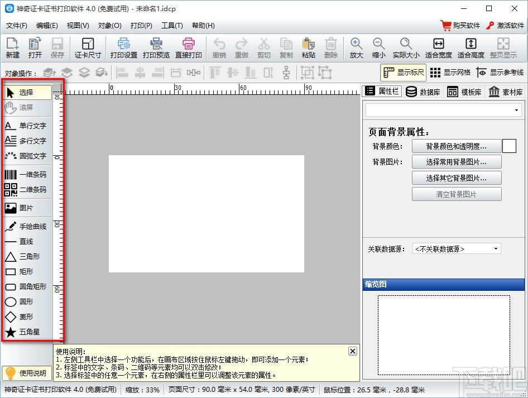528x398 pixels.
Task: Click 直接打印 direct print icon
Action: click(188, 48)
